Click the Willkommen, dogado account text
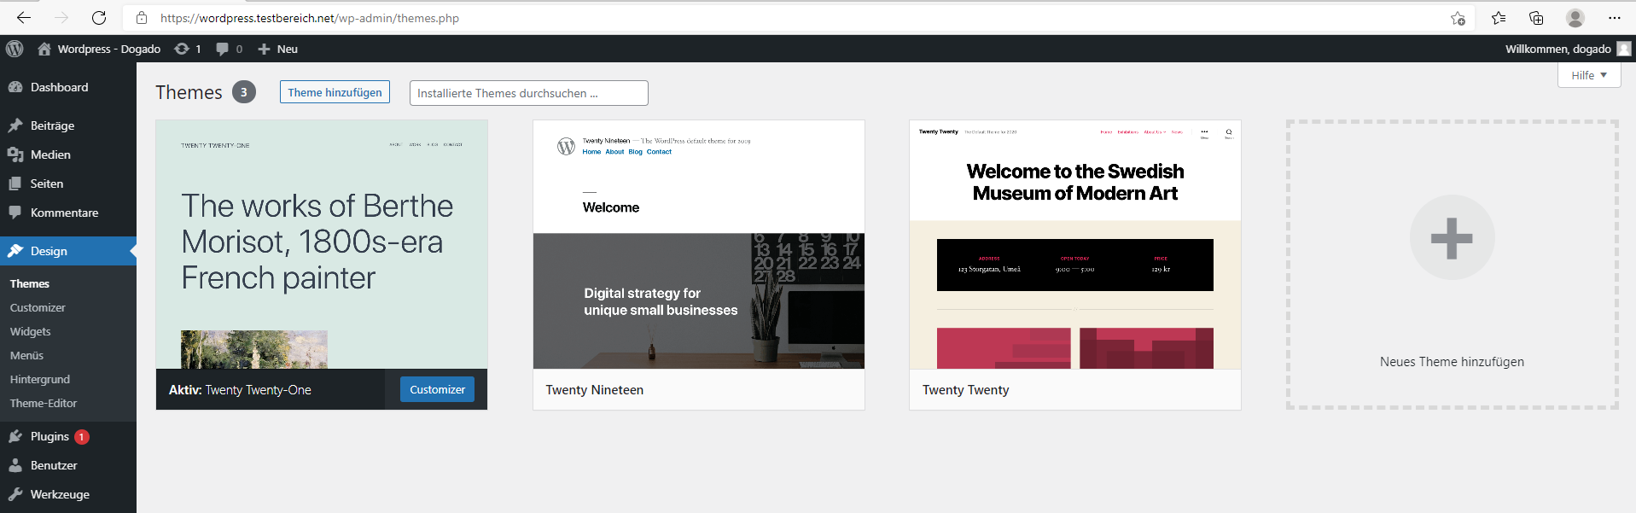Screen dimensions: 1636x513 point(1558,49)
